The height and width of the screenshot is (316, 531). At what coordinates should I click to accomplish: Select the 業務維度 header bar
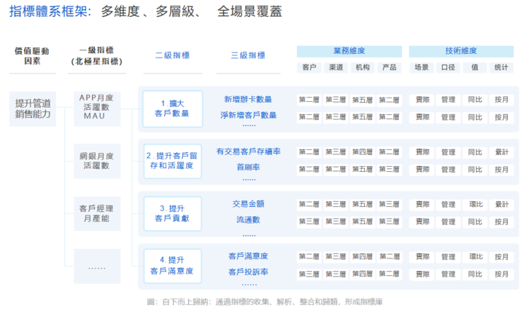click(x=349, y=51)
